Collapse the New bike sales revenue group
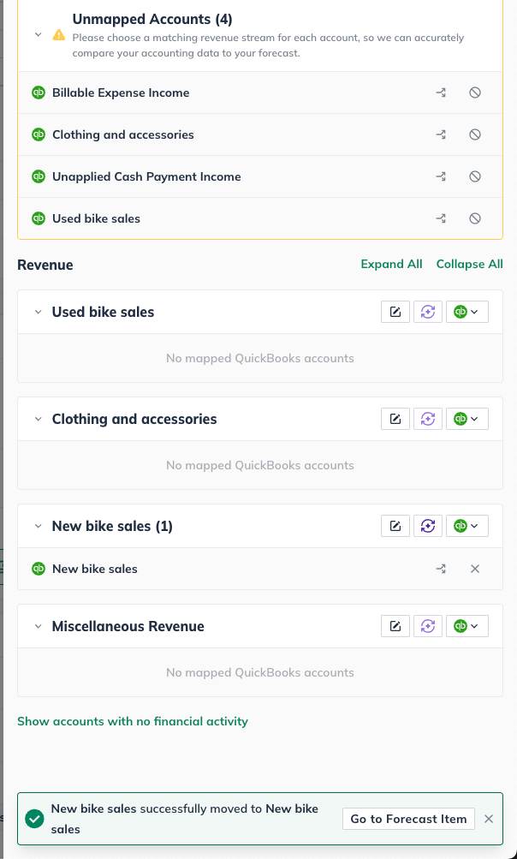 pyautogui.click(x=38, y=526)
